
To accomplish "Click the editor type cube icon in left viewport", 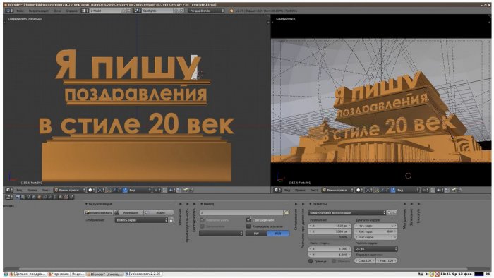I will [x=8, y=191].
